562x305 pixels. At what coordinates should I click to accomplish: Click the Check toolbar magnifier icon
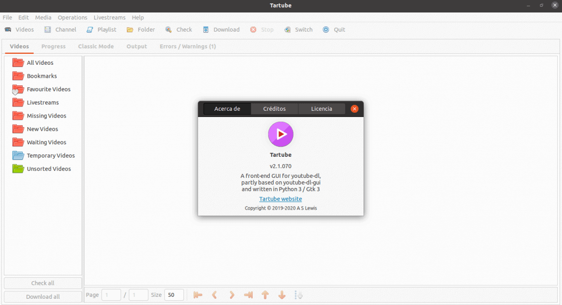pyautogui.click(x=169, y=30)
